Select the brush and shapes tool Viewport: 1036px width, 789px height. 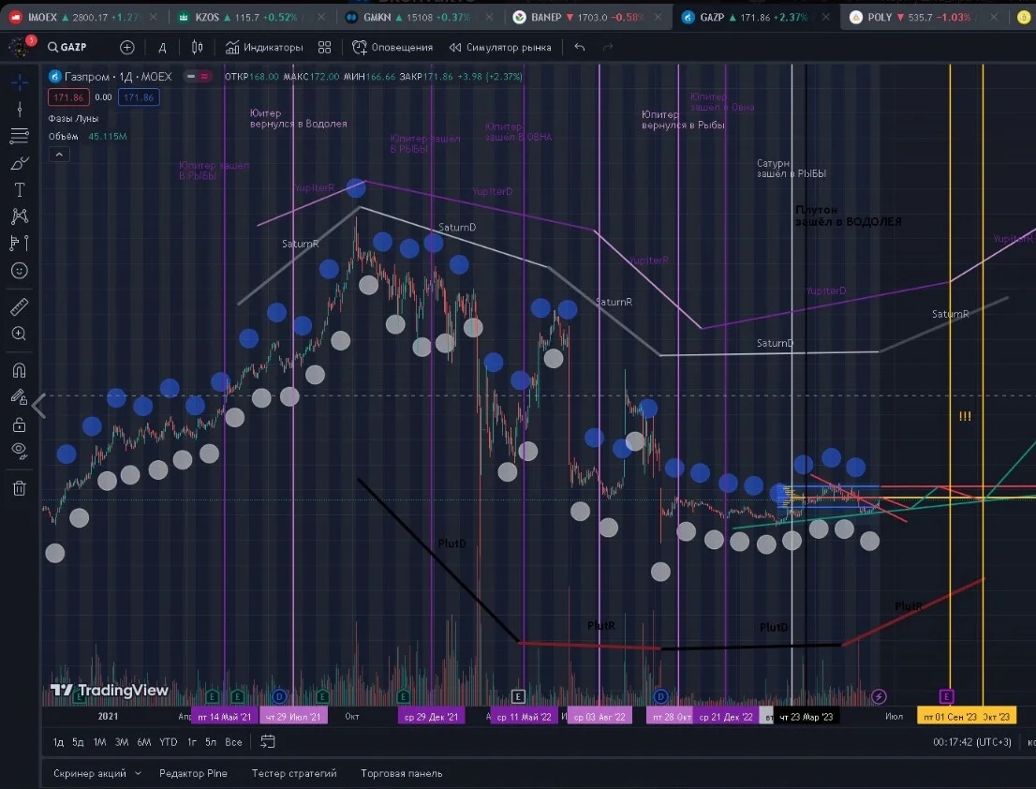[19, 163]
